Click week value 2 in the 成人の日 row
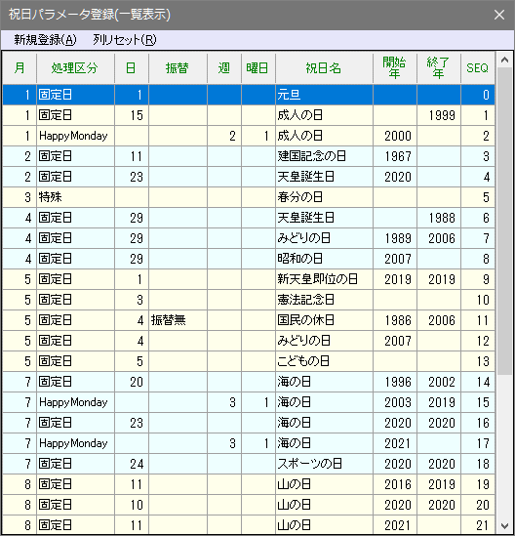This screenshot has height=536, width=515. pos(224,136)
